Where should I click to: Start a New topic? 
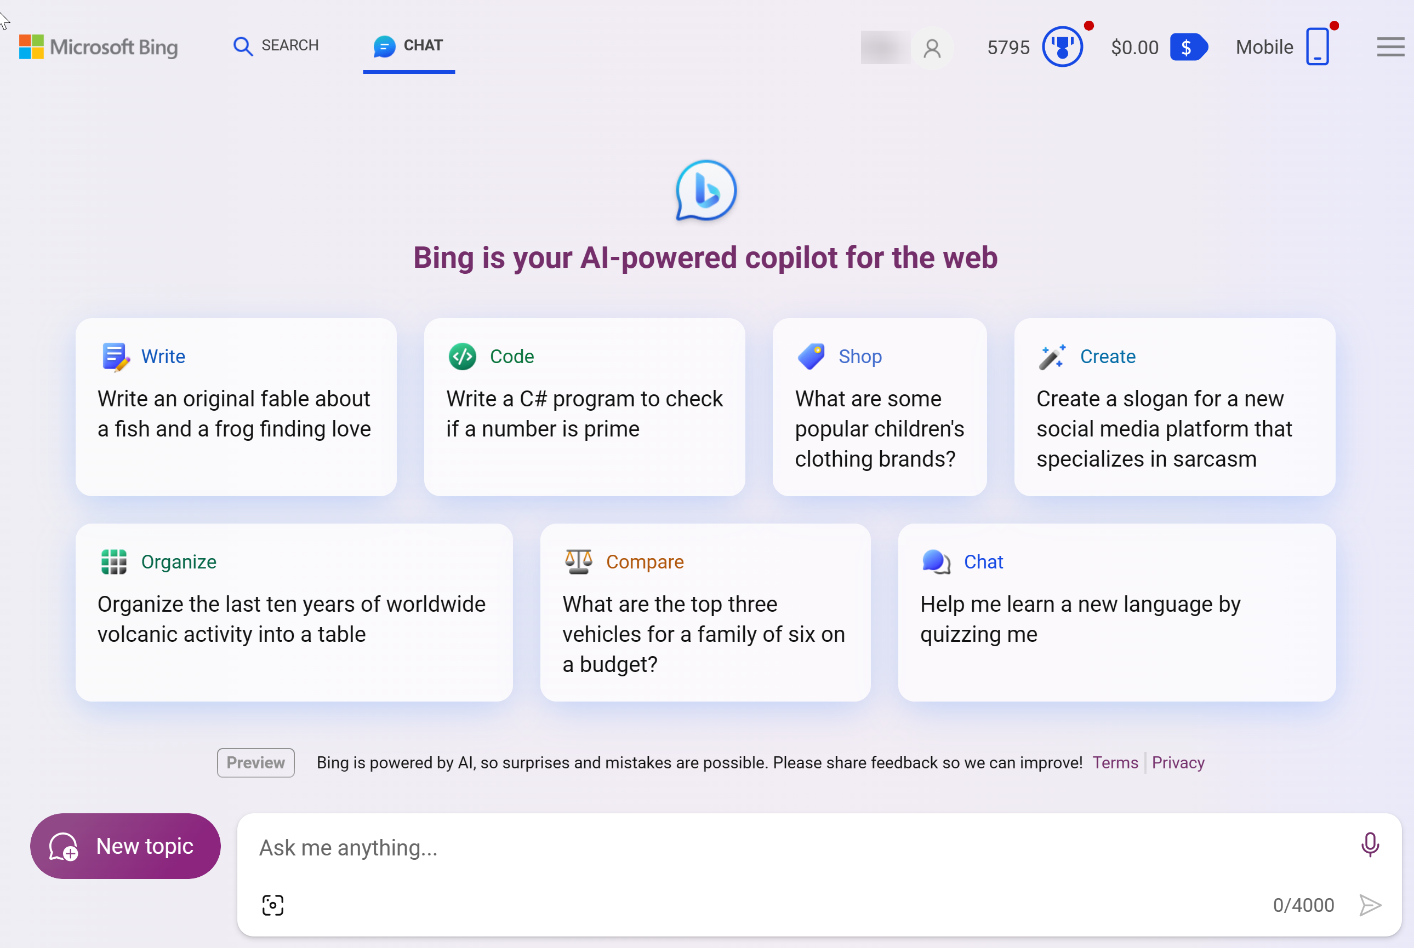point(126,846)
